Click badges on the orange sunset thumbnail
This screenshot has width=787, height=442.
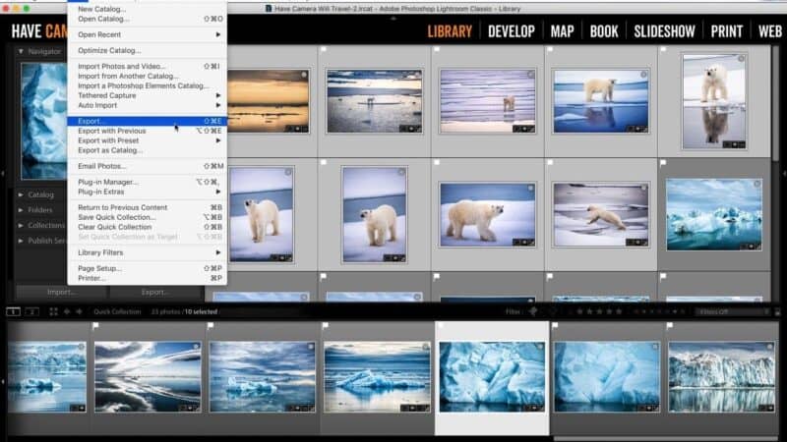pos(297,129)
